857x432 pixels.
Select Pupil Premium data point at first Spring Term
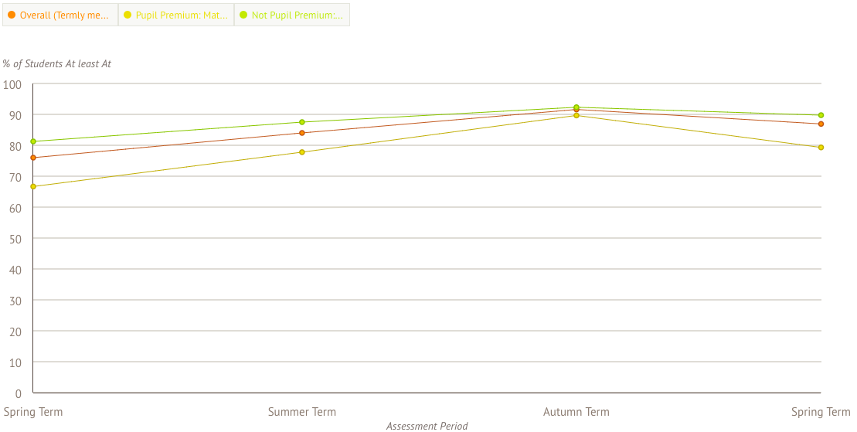(33, 186)
